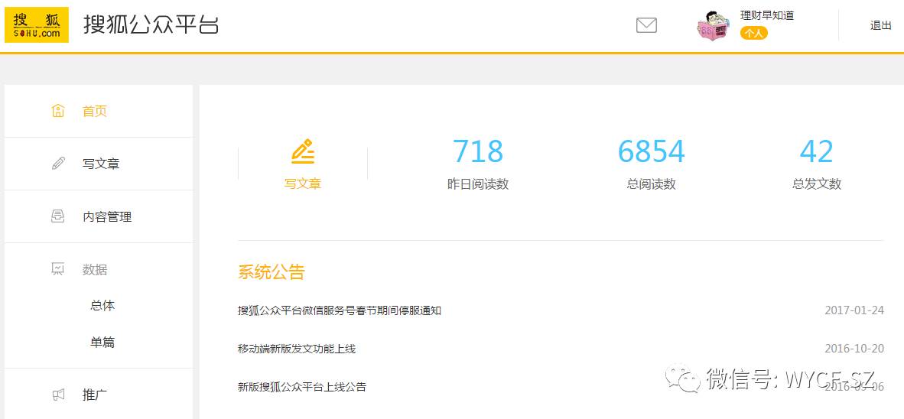The image size is (904, 419).
Task: Click the 个人 account badge
Action: point(753,34)
